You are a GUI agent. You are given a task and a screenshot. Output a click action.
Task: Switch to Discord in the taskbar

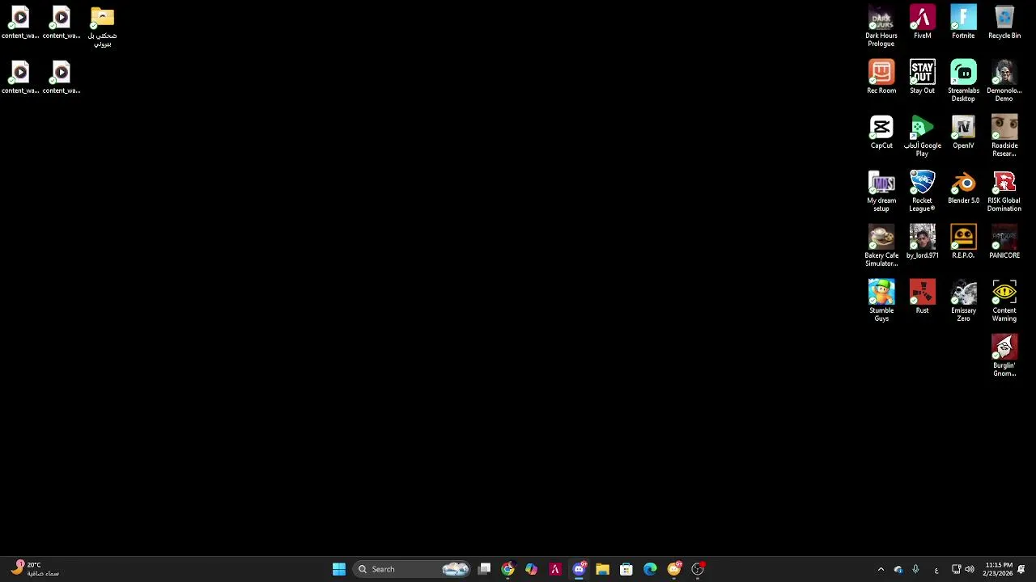[579, 569]
